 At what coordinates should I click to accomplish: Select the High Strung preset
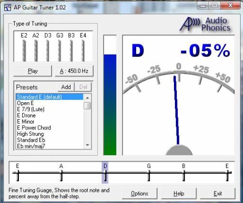50,134
